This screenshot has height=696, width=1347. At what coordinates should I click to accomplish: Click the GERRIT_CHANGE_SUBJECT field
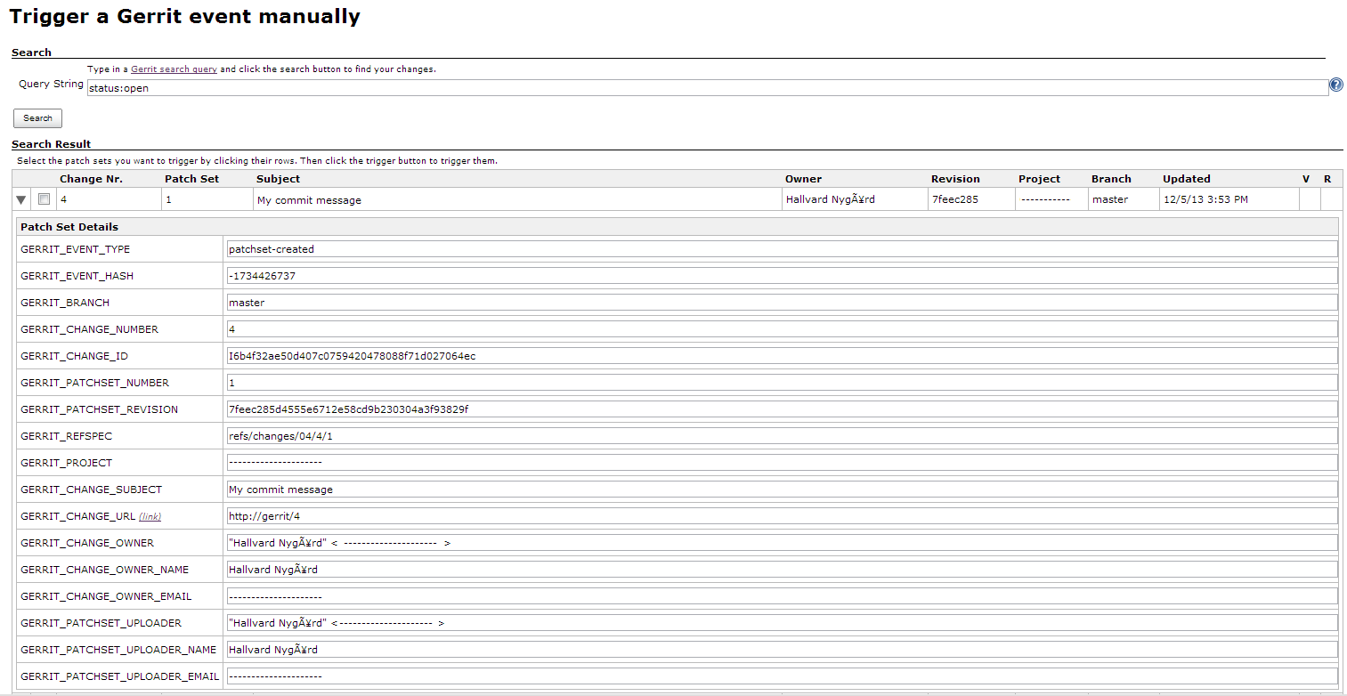pyautogui.click(x=782, y=490)
